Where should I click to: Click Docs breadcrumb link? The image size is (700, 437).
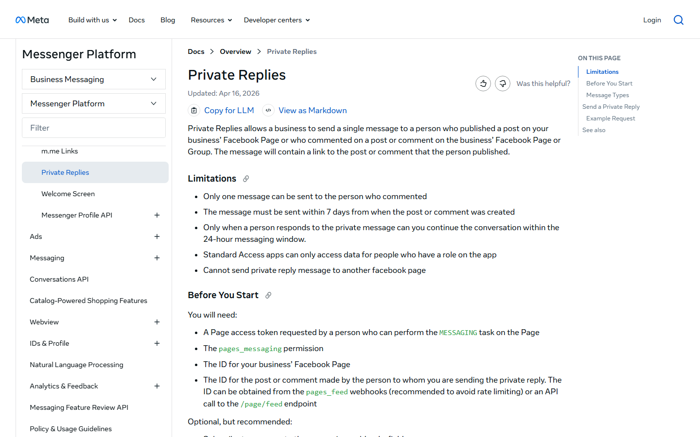click(196, 51)
